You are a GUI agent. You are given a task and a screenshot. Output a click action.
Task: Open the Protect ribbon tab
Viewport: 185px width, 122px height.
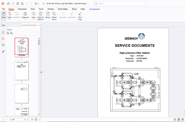(51, 9)
